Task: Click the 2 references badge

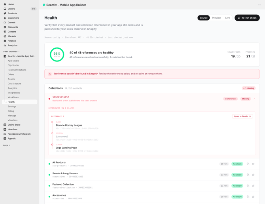Action: (x=230, y=99)
